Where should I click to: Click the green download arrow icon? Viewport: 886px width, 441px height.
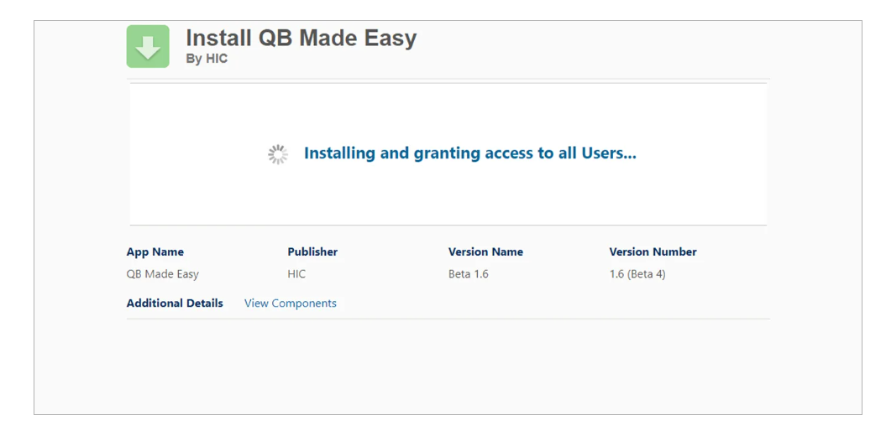(x=148, y=46)
